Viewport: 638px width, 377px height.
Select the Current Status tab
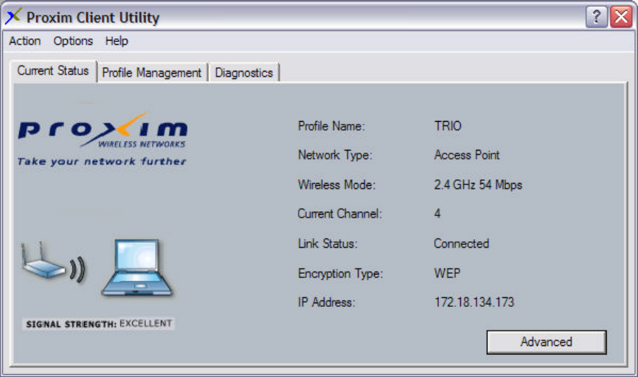(53, 71)
